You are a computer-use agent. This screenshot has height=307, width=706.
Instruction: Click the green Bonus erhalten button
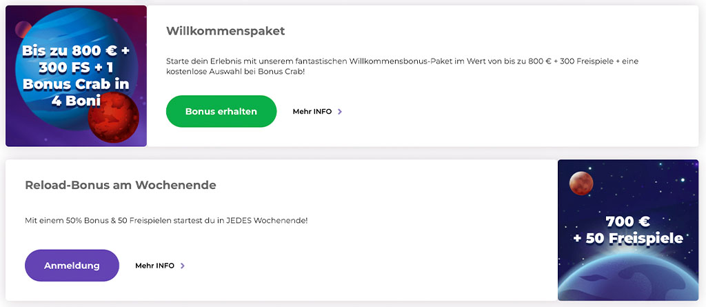[x=221, y=111]
